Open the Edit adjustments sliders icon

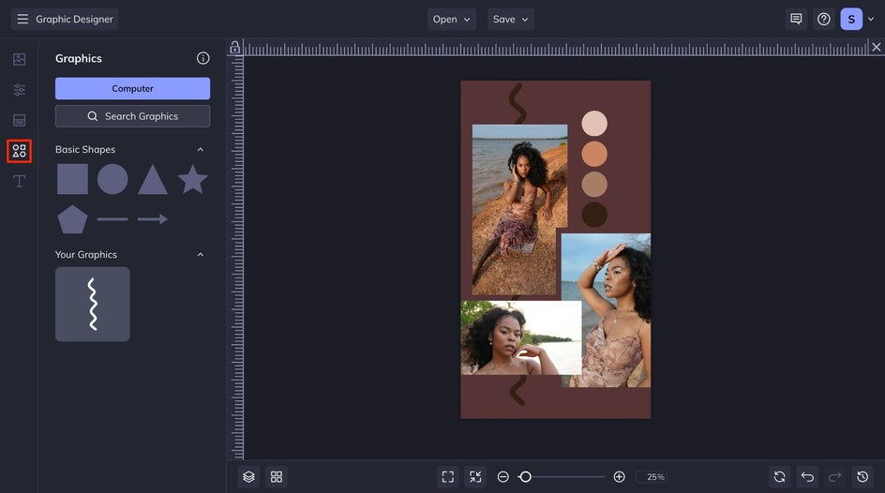pos(19,90)
